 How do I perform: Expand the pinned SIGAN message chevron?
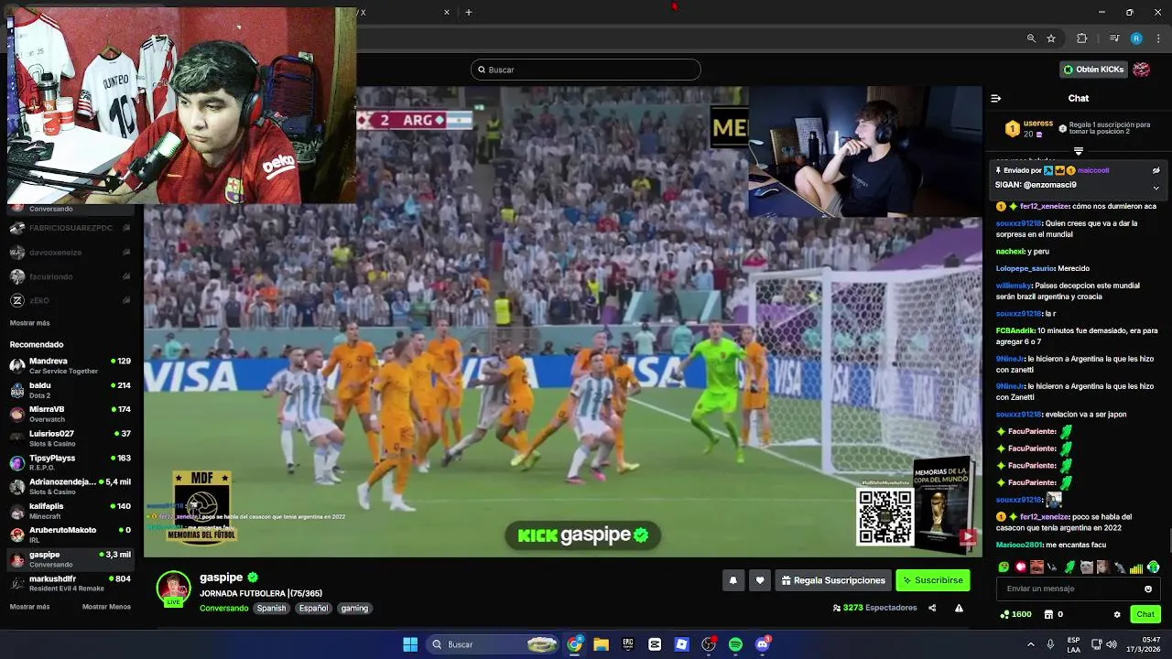click(1156, 188)
